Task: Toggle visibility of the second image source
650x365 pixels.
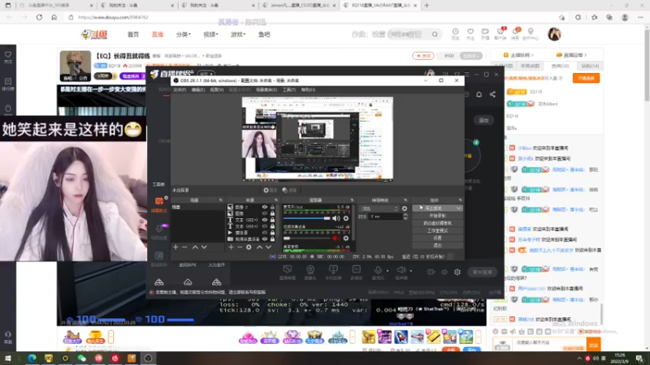Action: click(265, 213)
